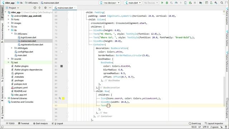Screen dimensions: 229x129
Task: Click the run with coverage icon
Action: click(171, 3)
